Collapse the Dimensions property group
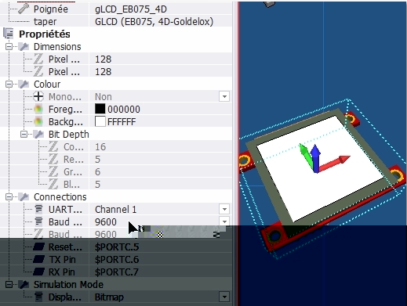This screenshot has width=407, height=306. pos(9,47)
